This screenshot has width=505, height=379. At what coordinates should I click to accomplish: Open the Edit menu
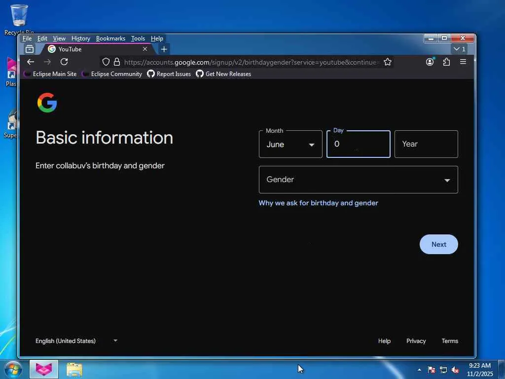coord(42,38)
